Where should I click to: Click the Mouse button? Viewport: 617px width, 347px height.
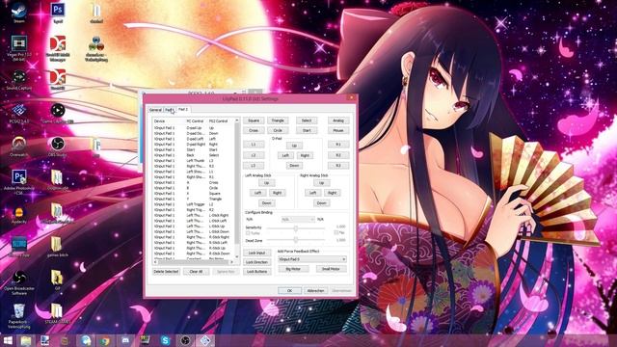point(338,130)
